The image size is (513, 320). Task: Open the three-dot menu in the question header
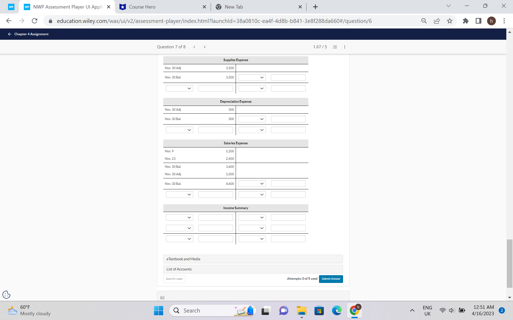[345, 47]
